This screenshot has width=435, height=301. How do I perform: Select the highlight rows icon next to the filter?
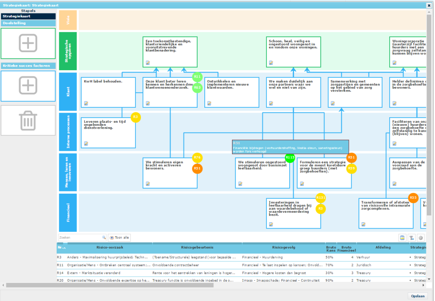(401, 237)
